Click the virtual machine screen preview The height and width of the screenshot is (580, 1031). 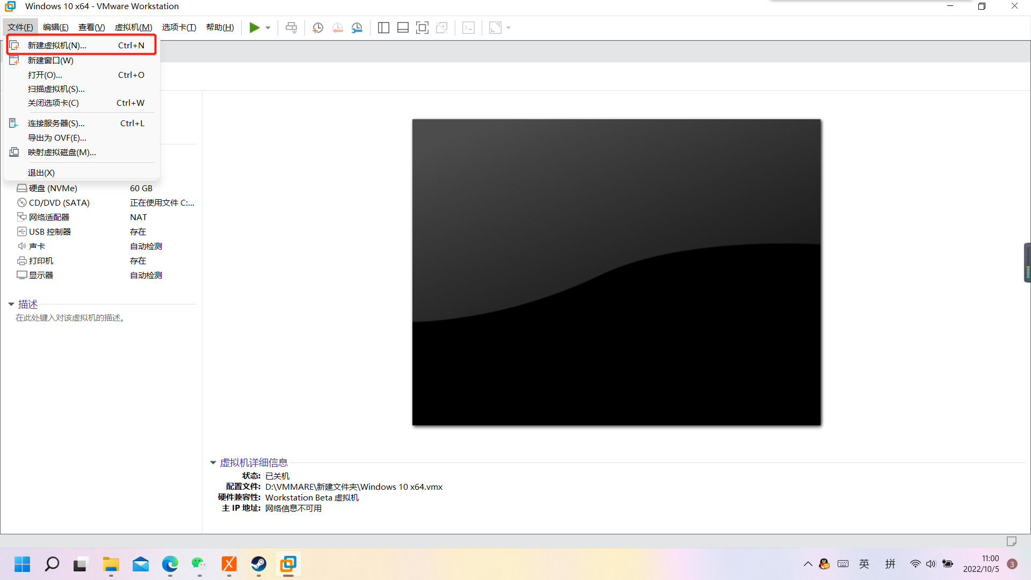(x=616, y=272)
